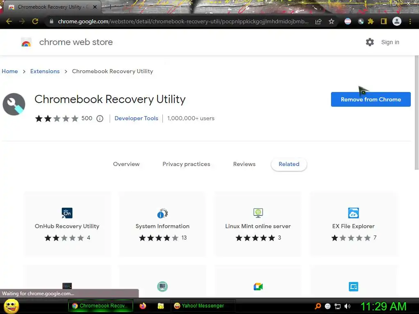
Task: Switch to the Overview tab
Action: click(x=126, y=164)
